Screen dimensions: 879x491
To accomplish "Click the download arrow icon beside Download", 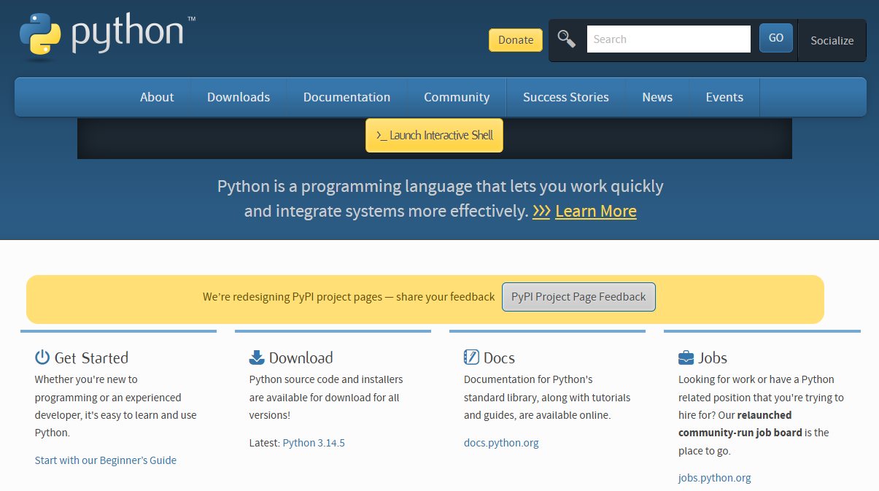I will tap(257, 357).
